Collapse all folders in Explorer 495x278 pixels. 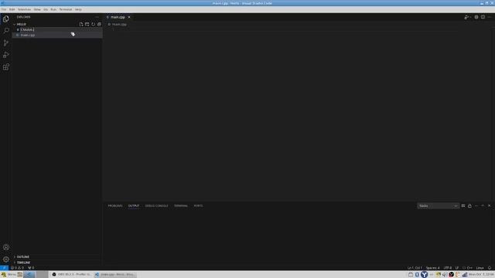(x=99, y=24)
